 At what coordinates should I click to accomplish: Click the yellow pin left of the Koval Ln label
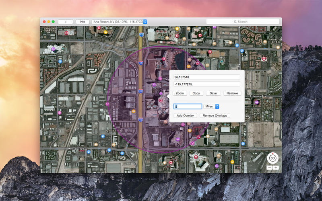(x=233, y=162)
